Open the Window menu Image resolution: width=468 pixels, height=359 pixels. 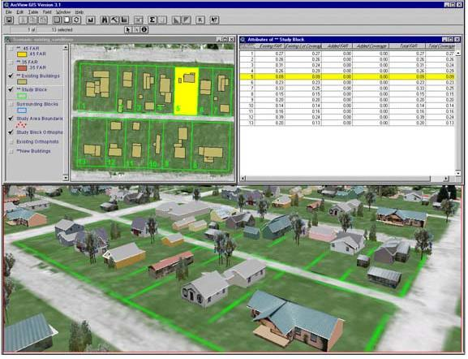click(63, 12)
